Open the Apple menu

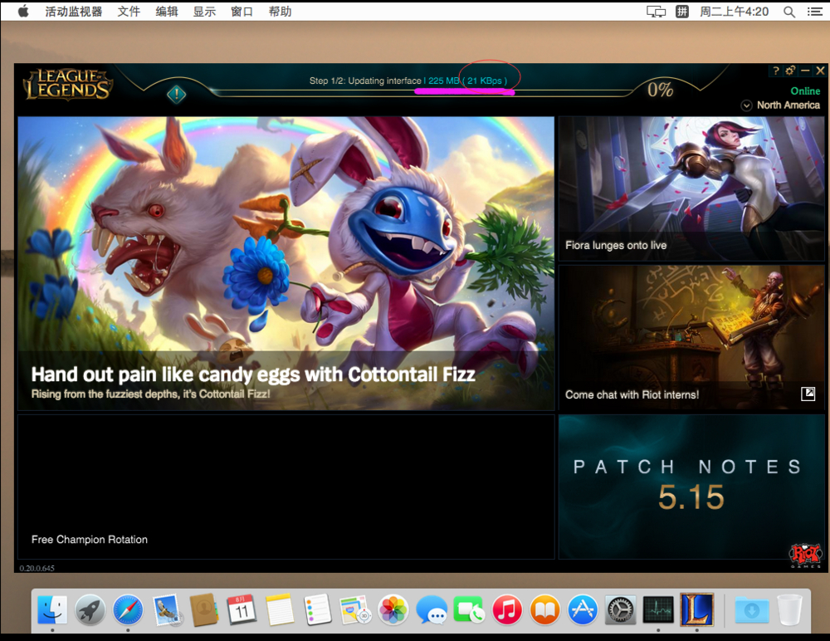point(22,11)
